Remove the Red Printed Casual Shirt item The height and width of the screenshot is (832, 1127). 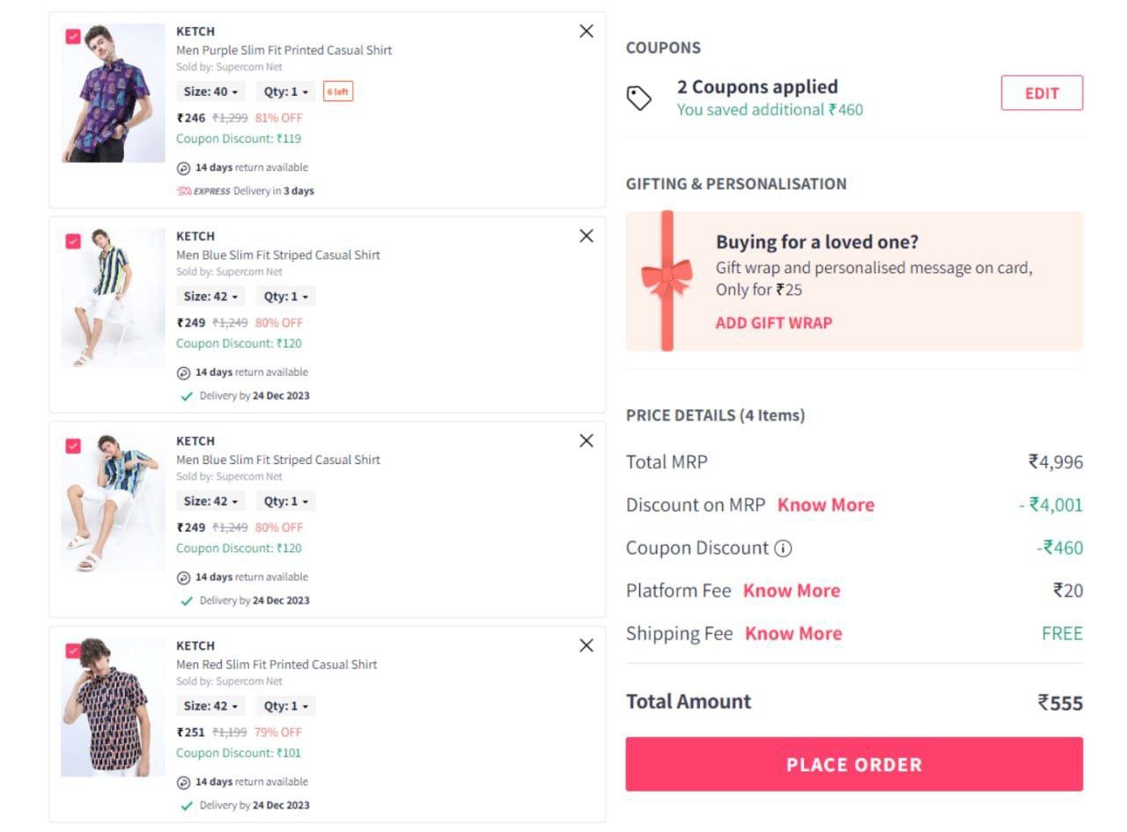click(586, 645)
